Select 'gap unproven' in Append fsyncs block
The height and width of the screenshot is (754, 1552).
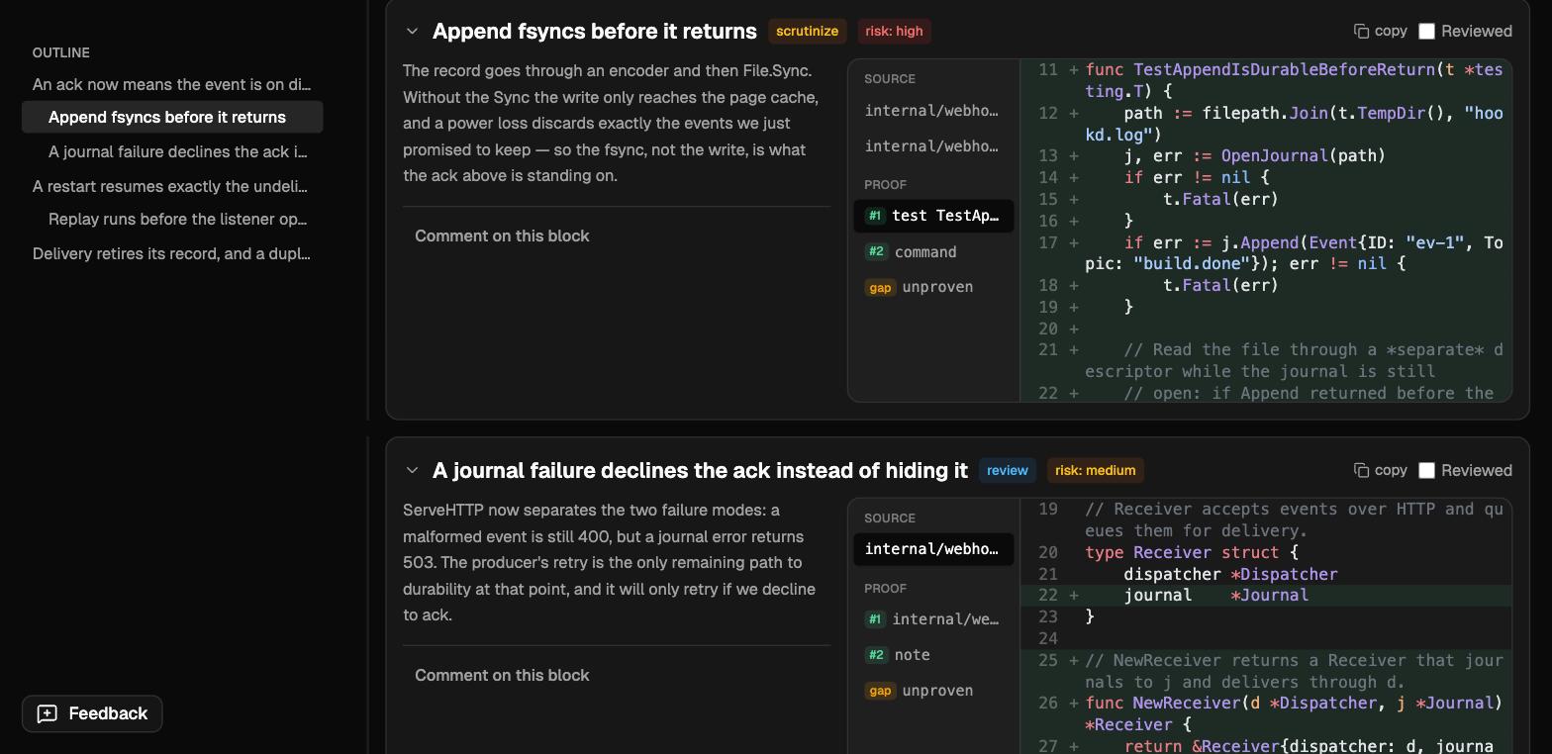pyautogui.click(x=932, y=287)
